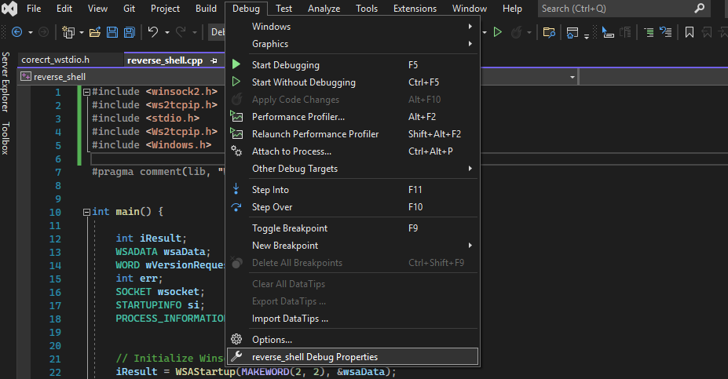The height and width of the screenshot is (379, 728).
Task: Open the Server Explorer side tab
Action: (x=5, y=82)
